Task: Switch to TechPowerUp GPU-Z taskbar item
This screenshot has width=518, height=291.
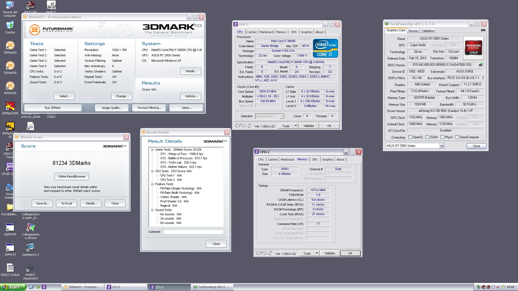Action: [x=212, y=287]
